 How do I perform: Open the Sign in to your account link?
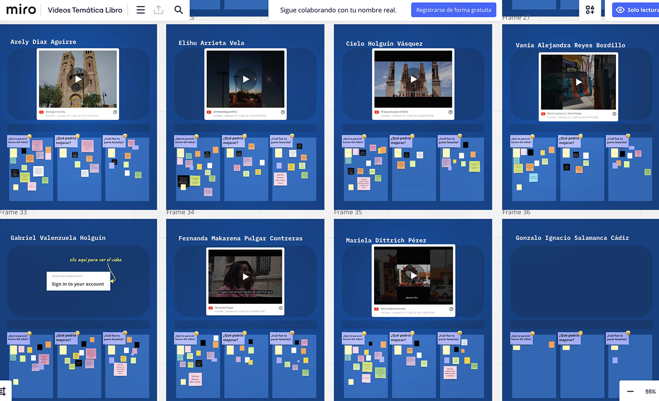click(x=78, y=284)
